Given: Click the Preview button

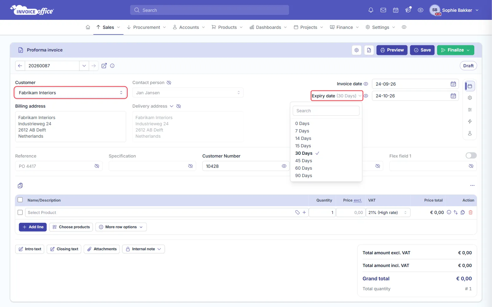Looking at the screenshot, I should point(392,50).
